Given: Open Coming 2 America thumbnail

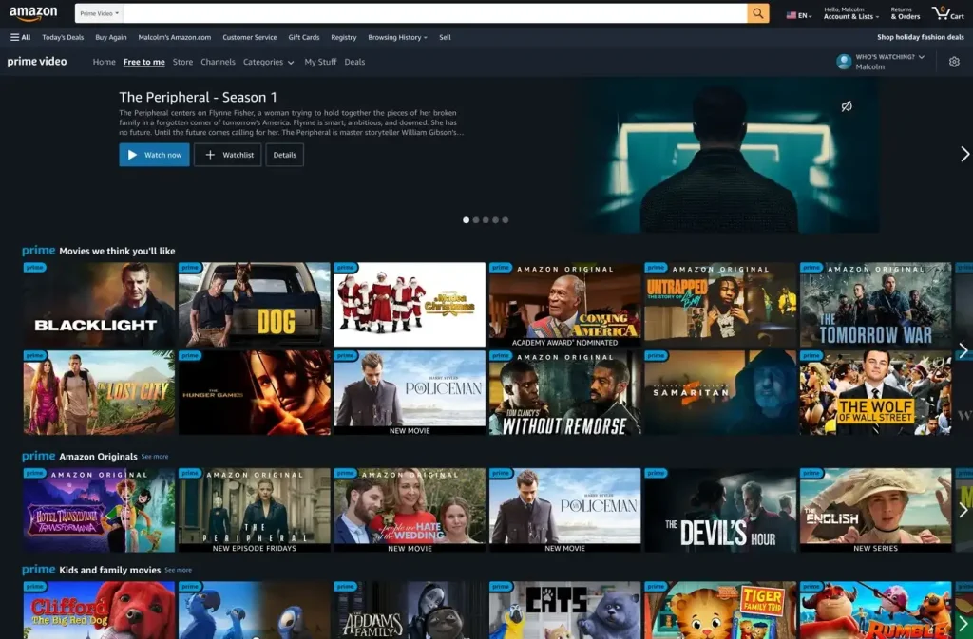Looking at the screenshot, I should pyautogui.click(x=564, y=305).
